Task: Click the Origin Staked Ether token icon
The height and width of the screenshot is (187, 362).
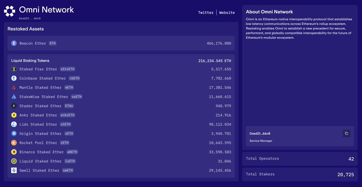Action: point(14,134)
